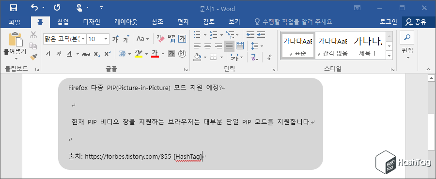436x179 pixels.
Task: Click the Copy icon in clipboard group
Action: [x=33, y=46]
